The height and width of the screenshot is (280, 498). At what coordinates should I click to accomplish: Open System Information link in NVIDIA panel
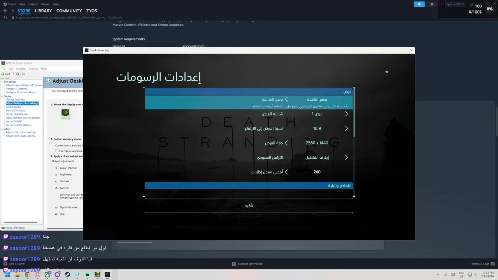[14, 228]
